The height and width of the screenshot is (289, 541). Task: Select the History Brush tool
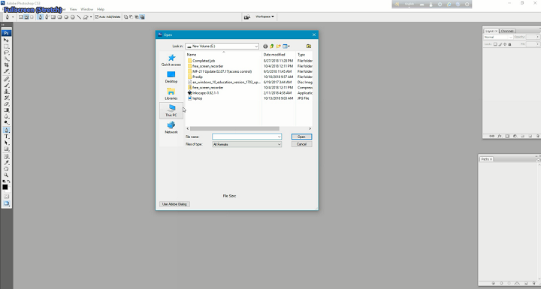coord(6,98)
